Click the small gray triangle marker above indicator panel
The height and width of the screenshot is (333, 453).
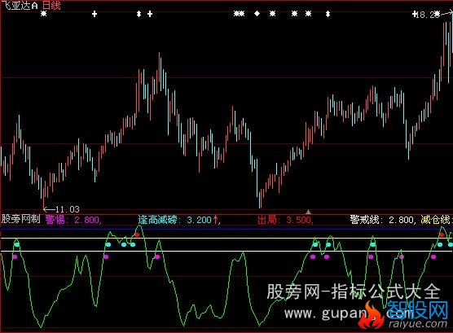click(308, 212)
